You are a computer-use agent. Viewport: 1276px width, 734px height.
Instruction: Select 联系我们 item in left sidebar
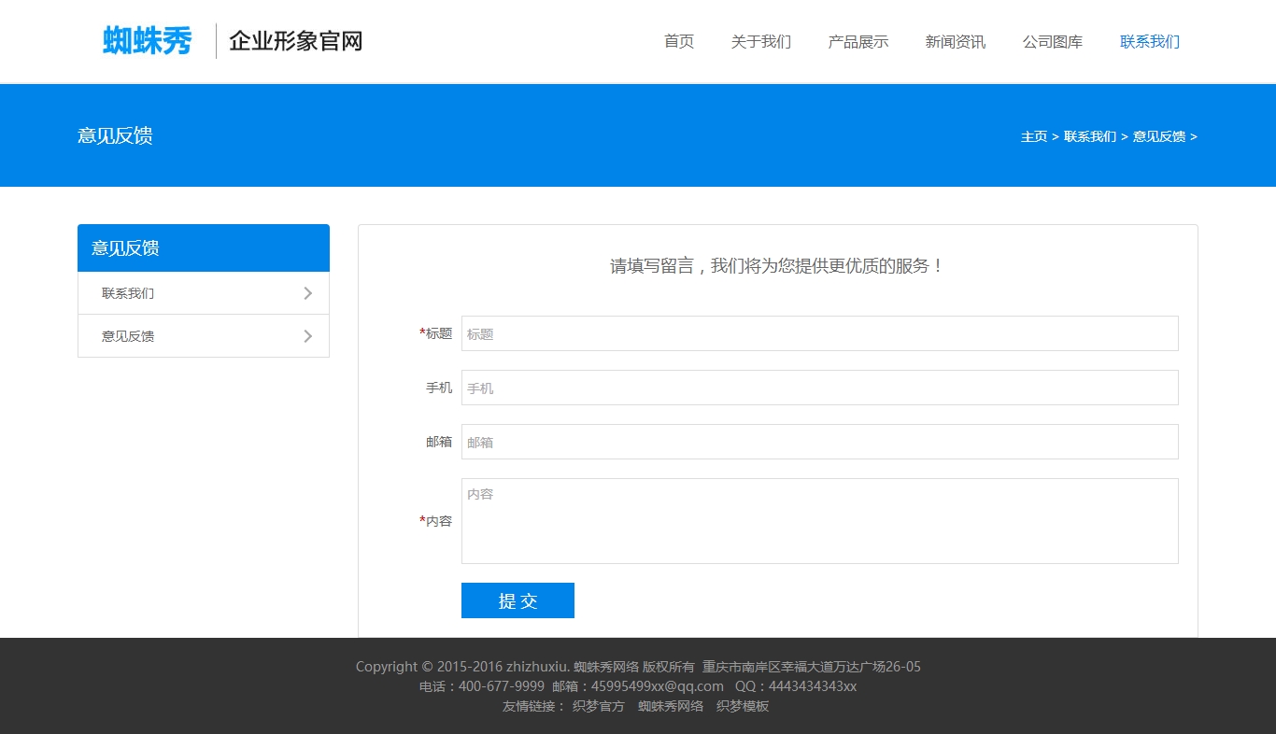[x=128, y=293]
